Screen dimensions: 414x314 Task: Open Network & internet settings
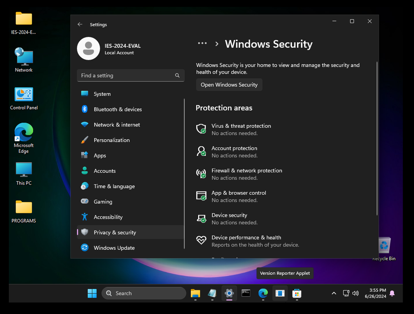(130, 125)
